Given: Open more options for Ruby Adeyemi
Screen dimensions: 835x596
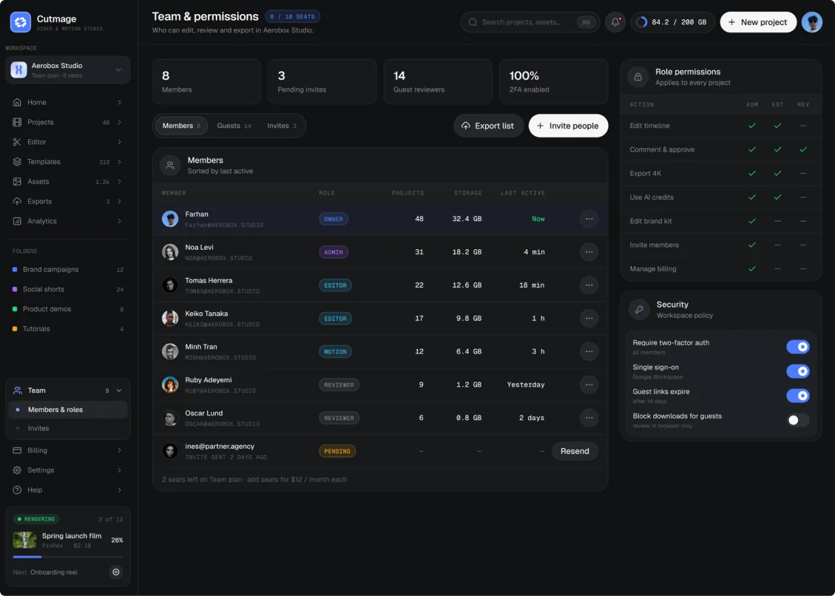Looking at the screenshot, I should click(x=589, y=385).
